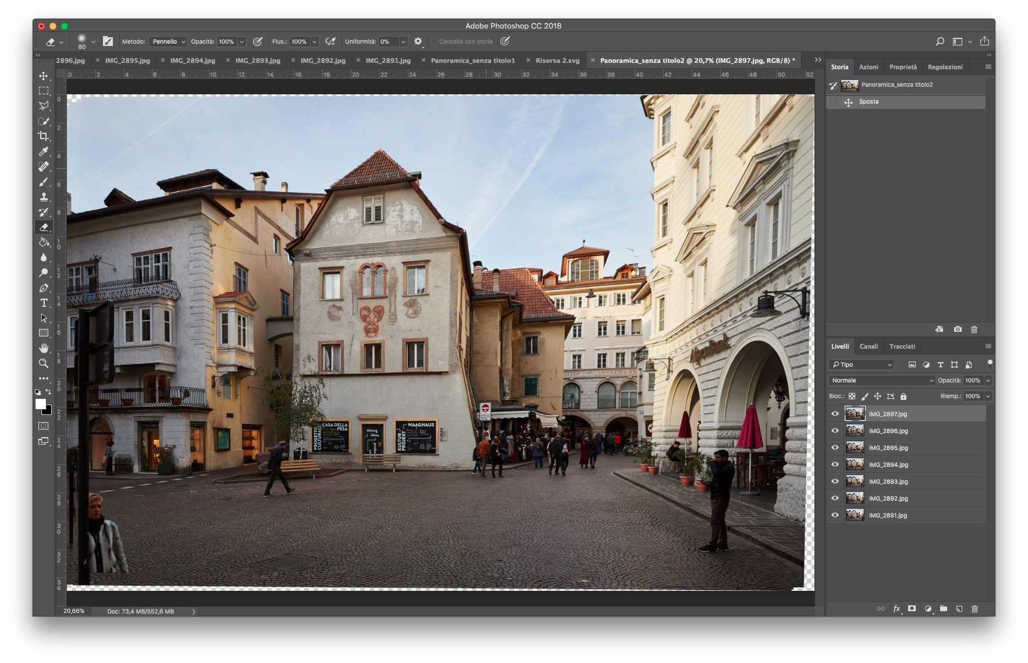Switch to the Risorsa 2.svg document tab

coord(557,61)
